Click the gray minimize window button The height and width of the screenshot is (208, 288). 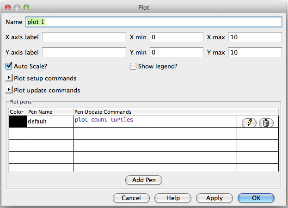[17, 7]
